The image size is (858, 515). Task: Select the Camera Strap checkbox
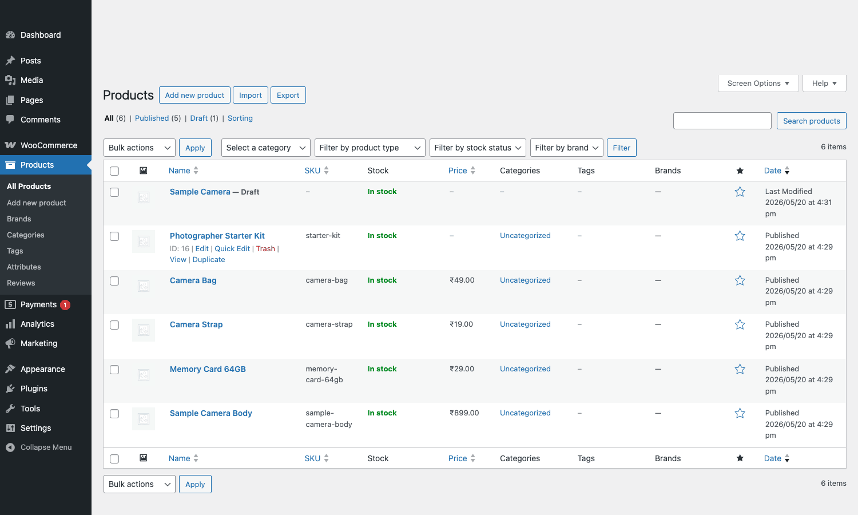[x=114, y=325]
